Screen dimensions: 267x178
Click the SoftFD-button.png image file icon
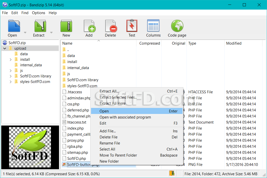(x=64, y=164)
